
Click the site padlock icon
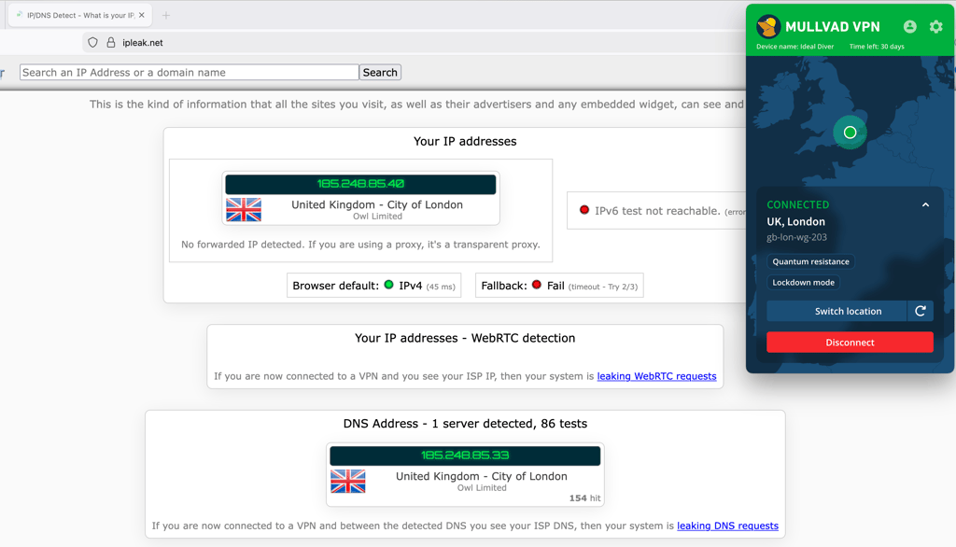[111, 43]
